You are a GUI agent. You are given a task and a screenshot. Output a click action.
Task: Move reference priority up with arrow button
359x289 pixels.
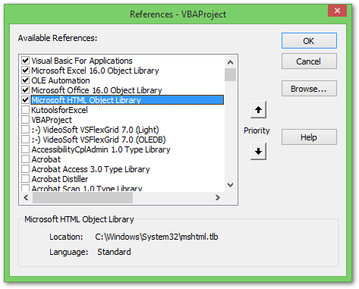[258, 110]
